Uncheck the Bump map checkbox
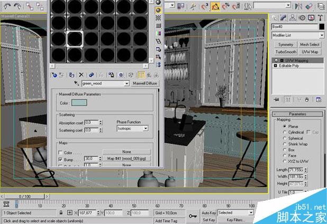The height and width of the screenshot is (224, 327). (x=60, y=160)
